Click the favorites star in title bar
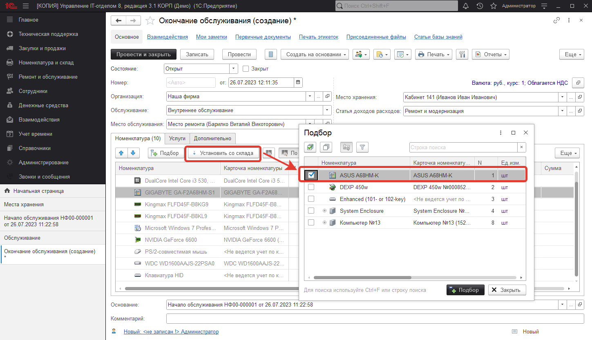 pyautogui.click(x=493, y=6)
